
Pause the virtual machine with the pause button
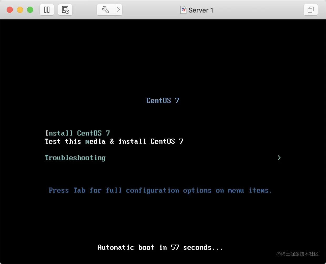[47, 10]
